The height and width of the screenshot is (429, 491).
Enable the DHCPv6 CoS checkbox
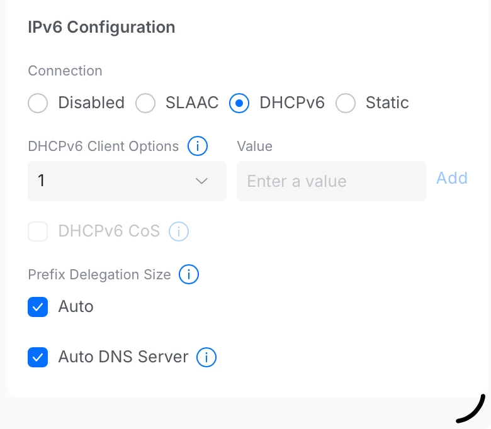(x=38, y=231)
